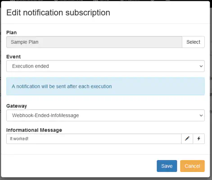Click the lightning bolt icon beside the message
This screenshot has height=180, width=212.
[198, 139]
